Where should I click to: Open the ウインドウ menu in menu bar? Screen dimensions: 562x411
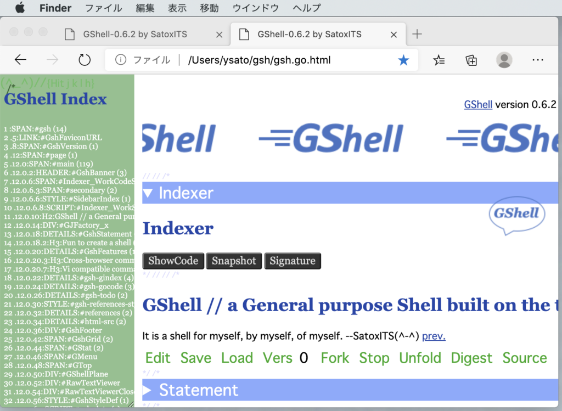point(255,8)
